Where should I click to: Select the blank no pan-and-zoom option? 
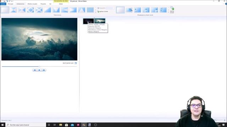[120, 10]
